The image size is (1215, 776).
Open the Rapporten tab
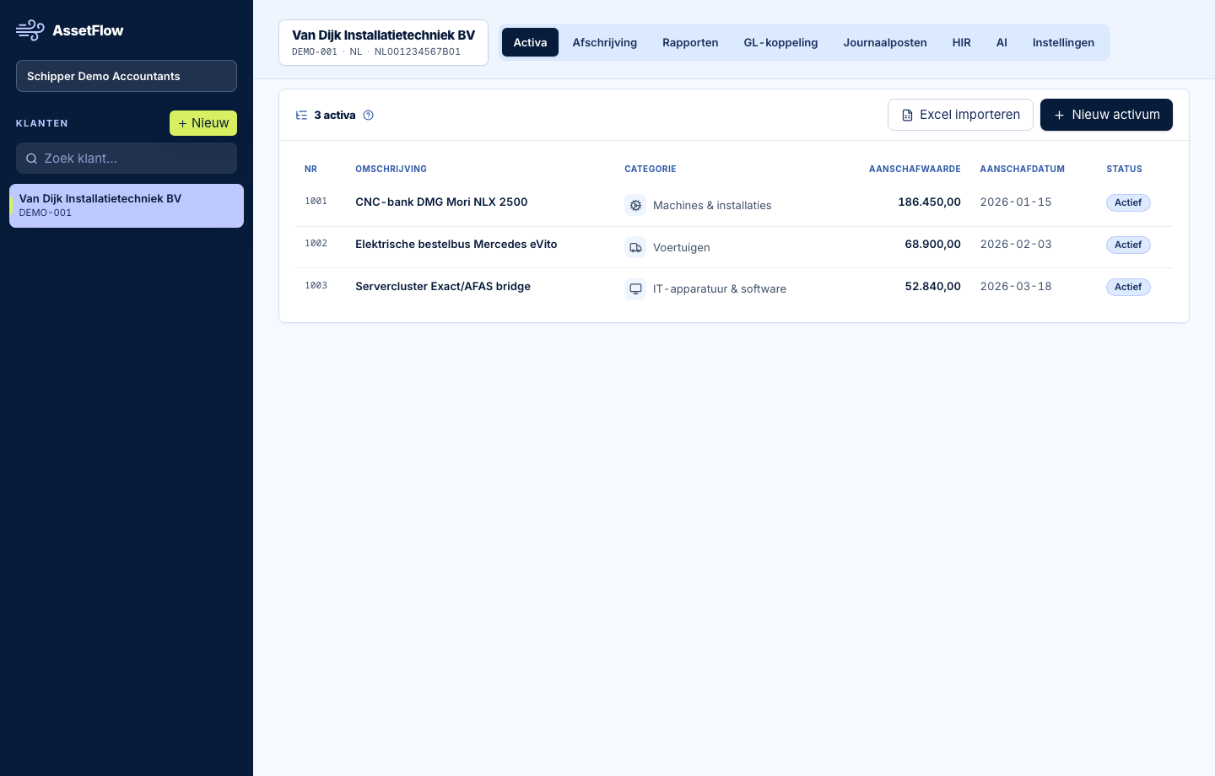coord(690,42)
